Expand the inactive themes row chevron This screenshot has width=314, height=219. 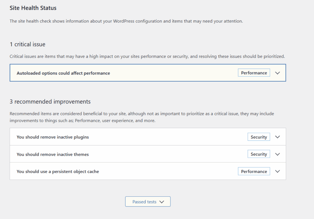click(x=277, y=154)
